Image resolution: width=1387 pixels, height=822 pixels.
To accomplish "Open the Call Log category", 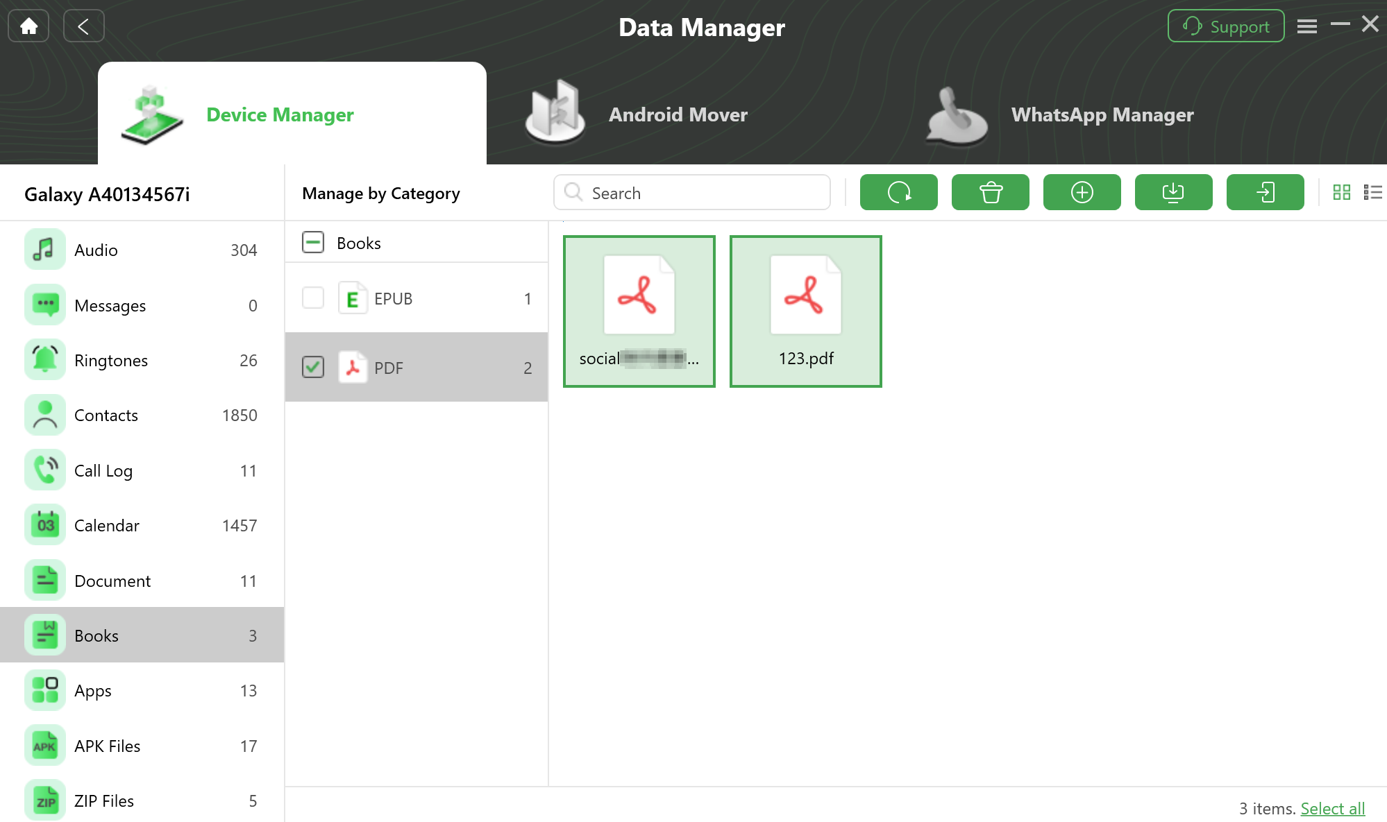I will pos(142,470).
